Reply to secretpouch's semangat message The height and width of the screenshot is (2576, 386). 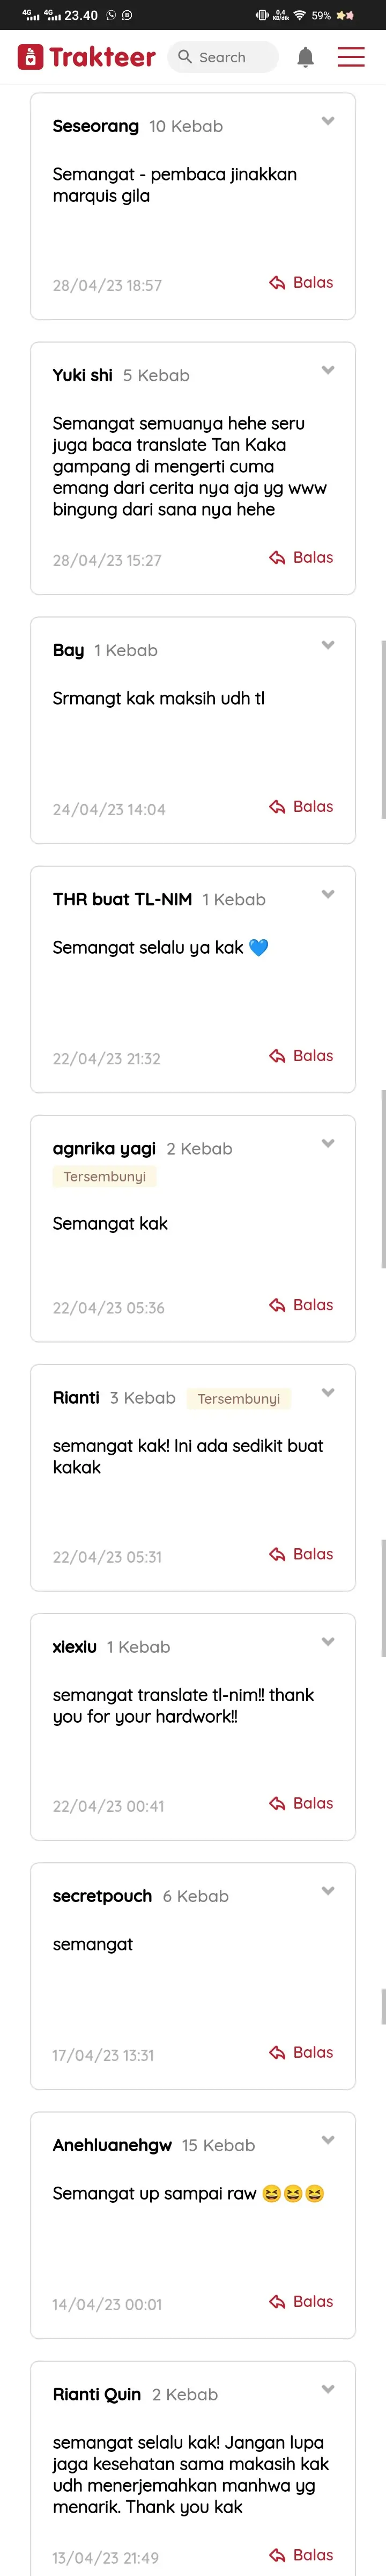(301, 2052)
